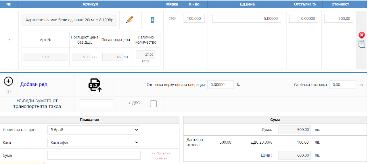Click the Въведи сумата от транспортната такса label
This screenshot has height=164, width=368.
point(37,104)
